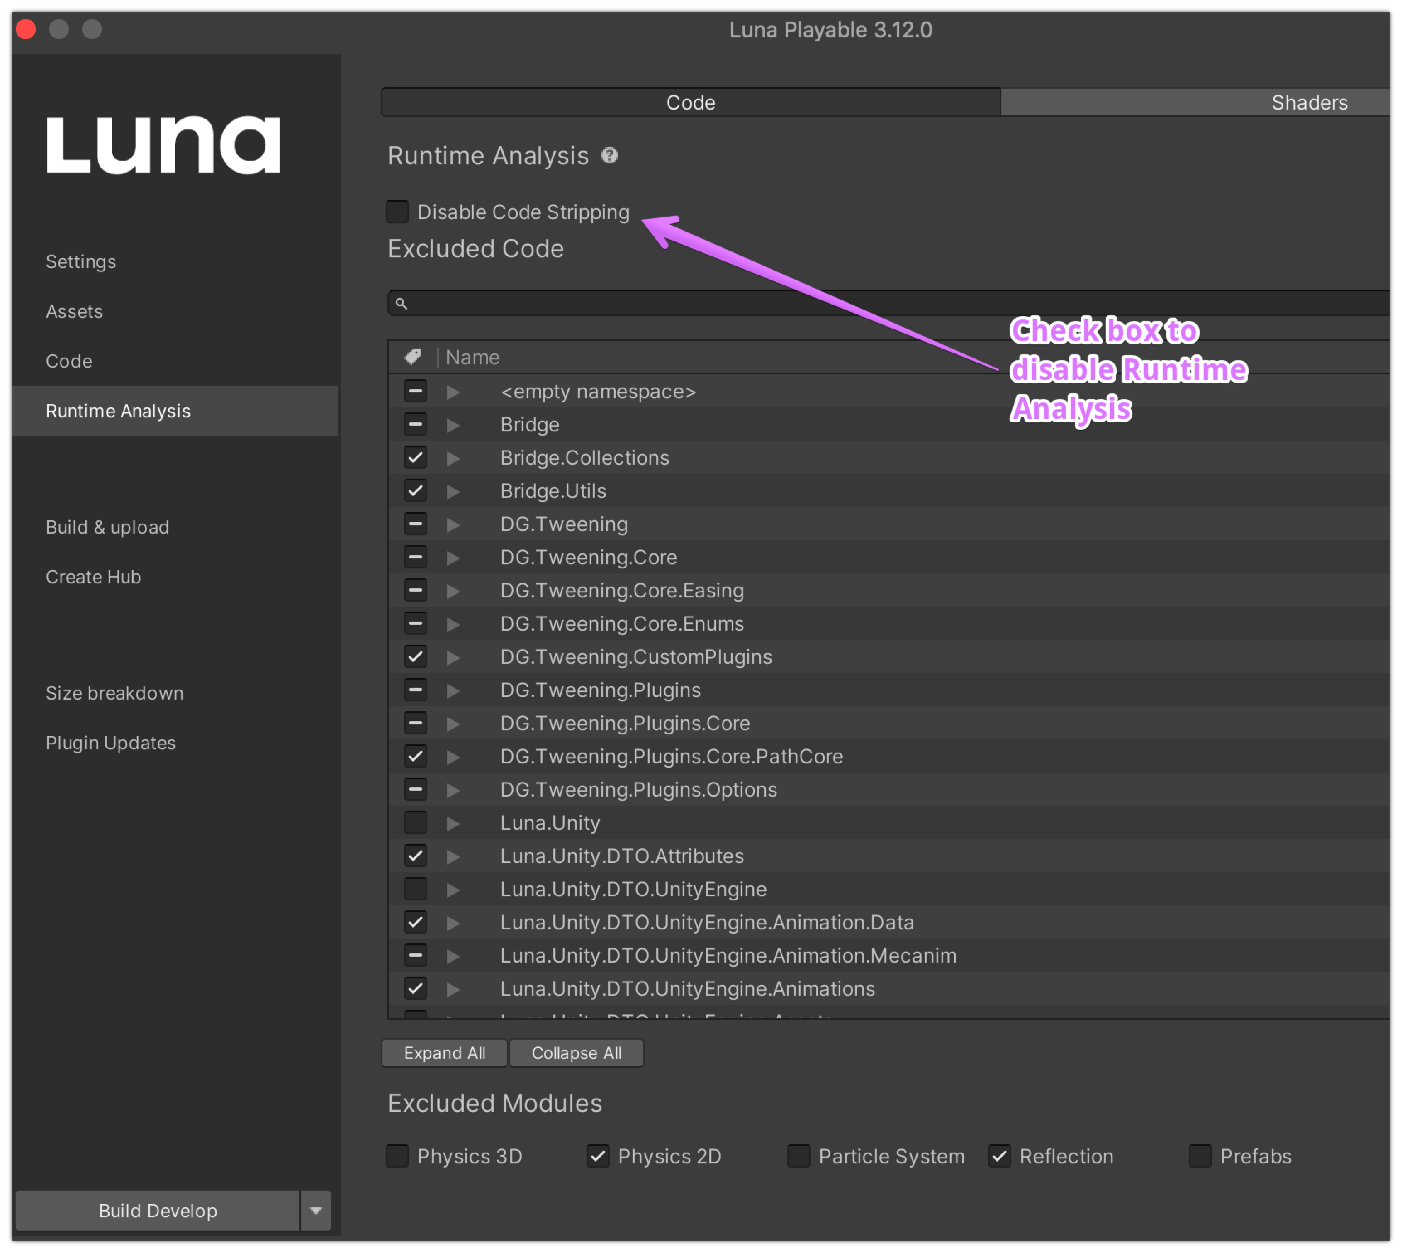The width and height of the screenshot is (1402, 1253).
Task: Open Size breakdown in sidebar
Action: 114,692
